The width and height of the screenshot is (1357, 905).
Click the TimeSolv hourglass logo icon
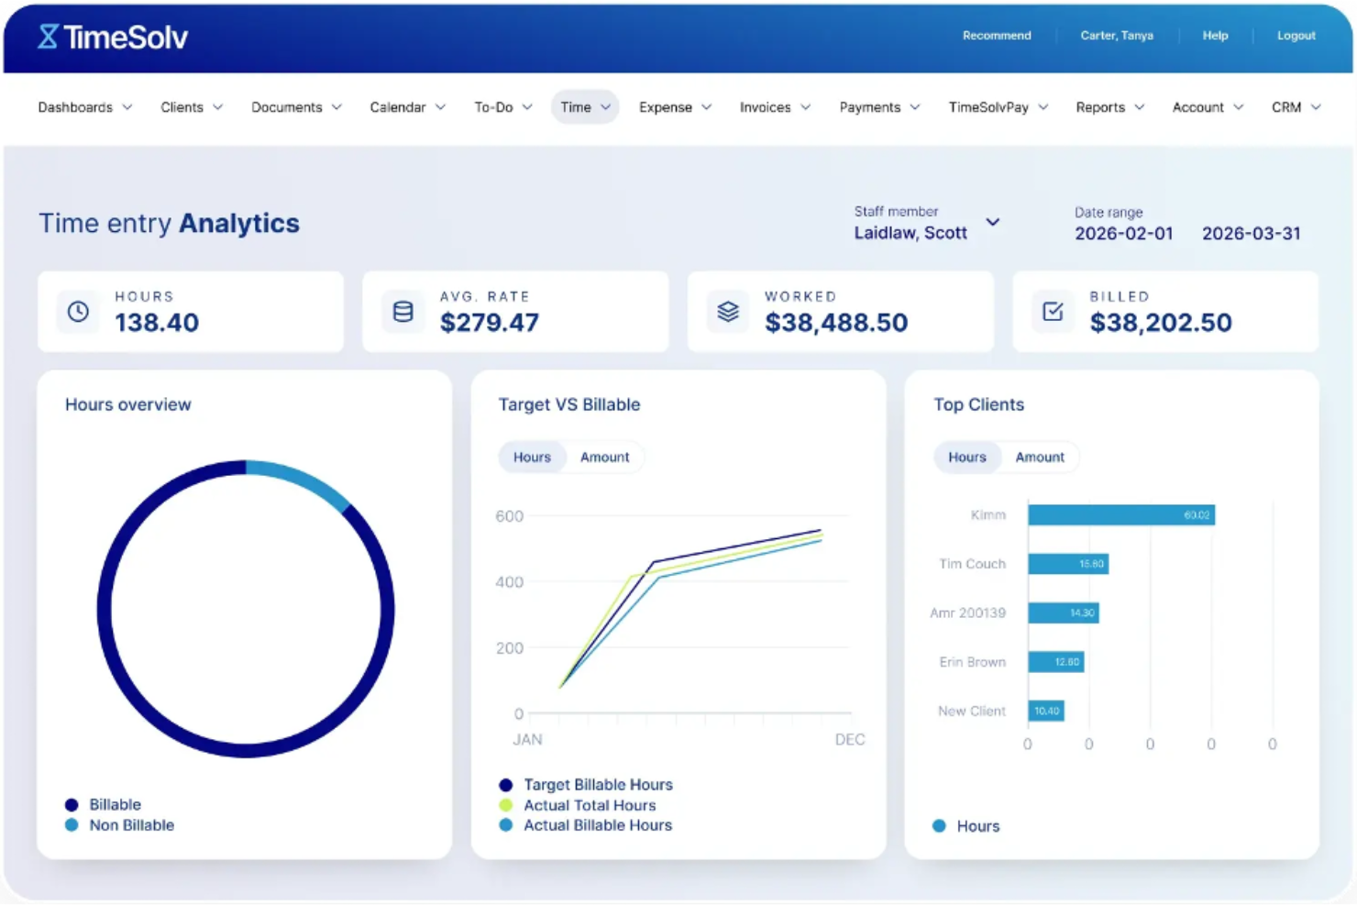pyautogui.click(x=48, y=37)
